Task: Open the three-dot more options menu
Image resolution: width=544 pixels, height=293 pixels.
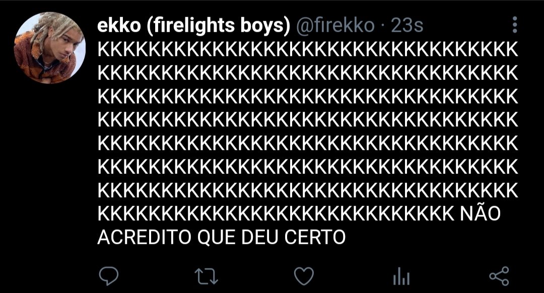Action: click(515, 25)
